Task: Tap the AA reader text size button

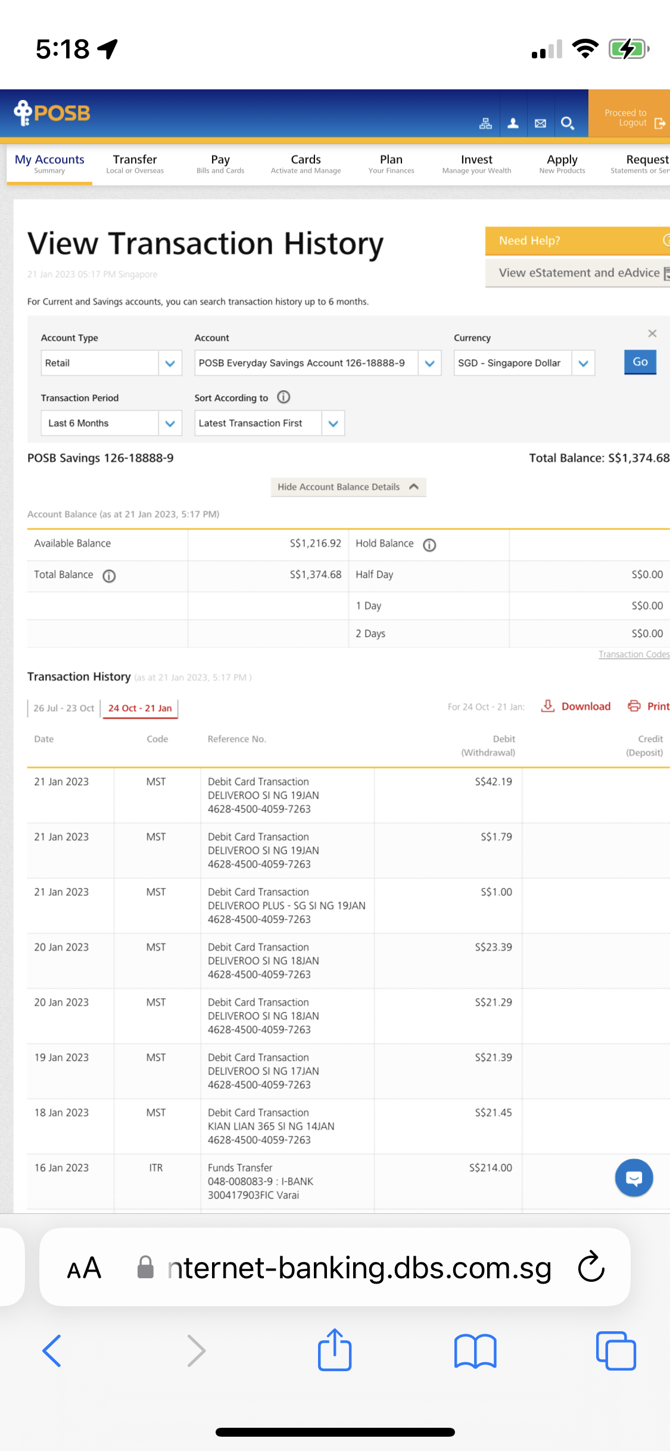Action: coord(84,1268)
